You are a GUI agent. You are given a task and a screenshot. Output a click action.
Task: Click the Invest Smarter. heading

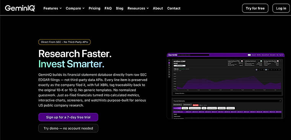coord(71,64)
